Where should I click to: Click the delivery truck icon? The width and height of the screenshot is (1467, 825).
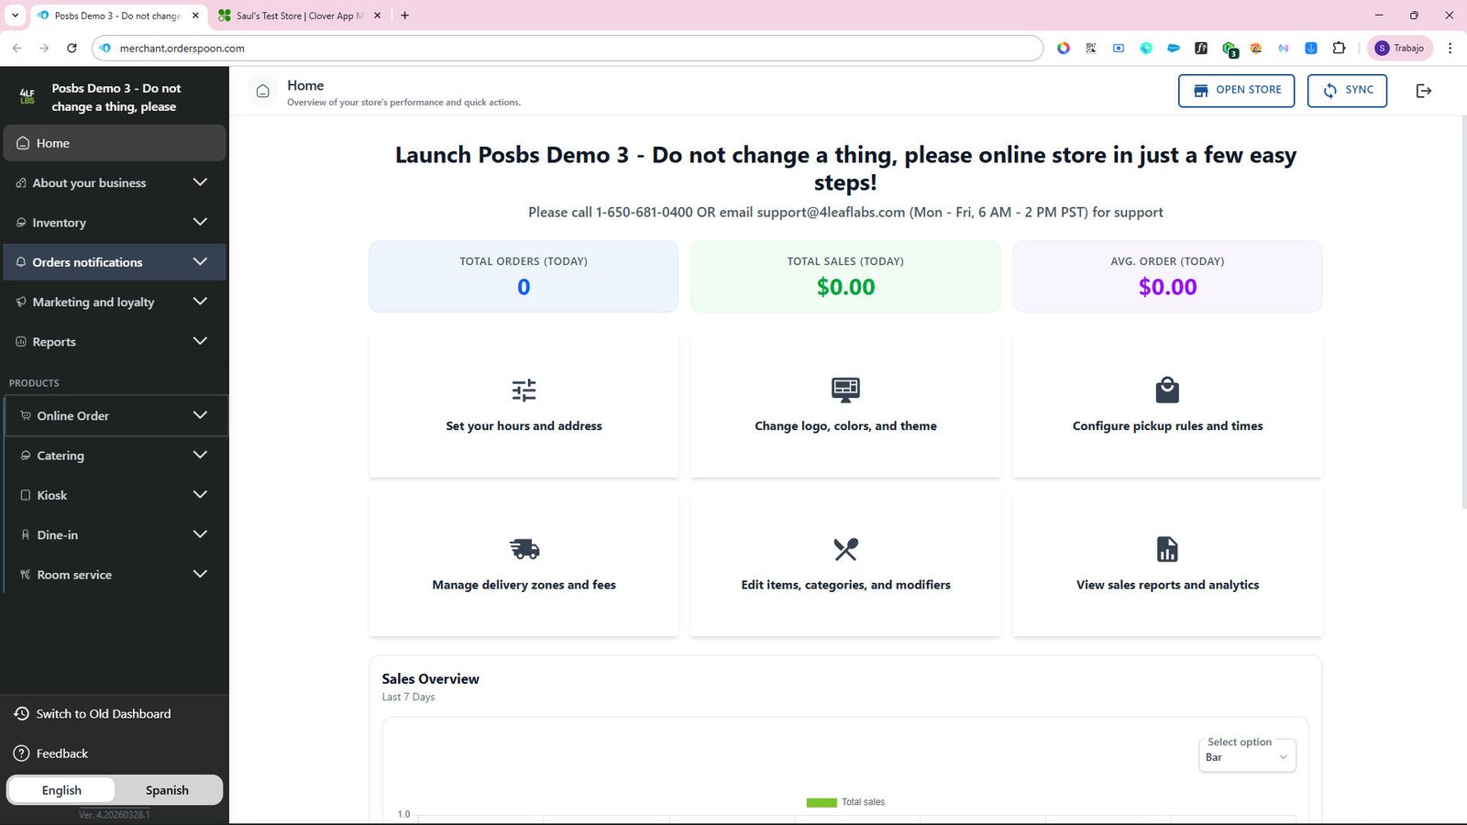point(524,549)
